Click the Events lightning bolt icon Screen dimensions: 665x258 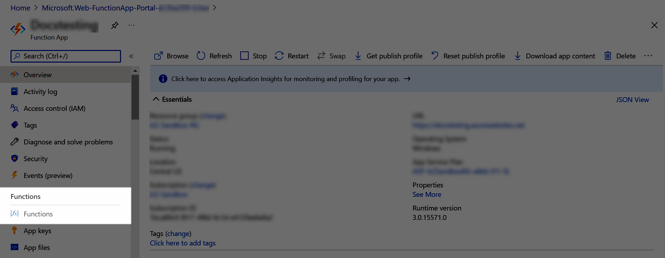14,175
